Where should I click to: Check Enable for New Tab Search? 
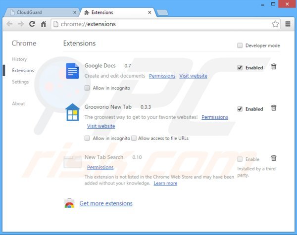(x=240, y=159)
